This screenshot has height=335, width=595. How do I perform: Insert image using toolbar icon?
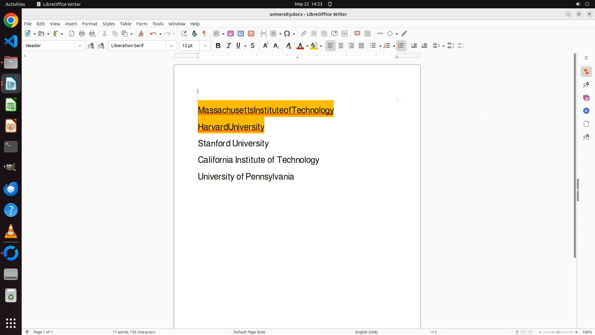point(231,34)
